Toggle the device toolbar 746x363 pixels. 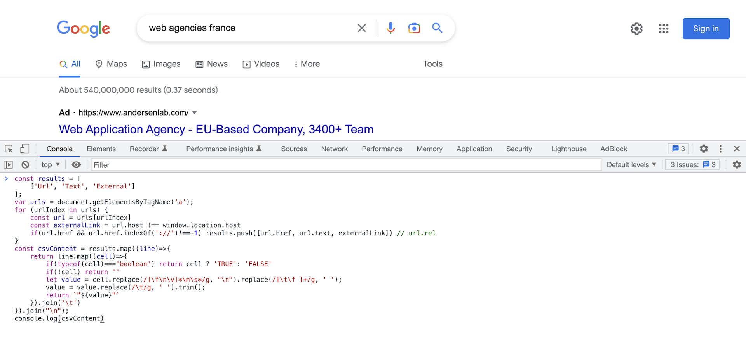[24, 149]
